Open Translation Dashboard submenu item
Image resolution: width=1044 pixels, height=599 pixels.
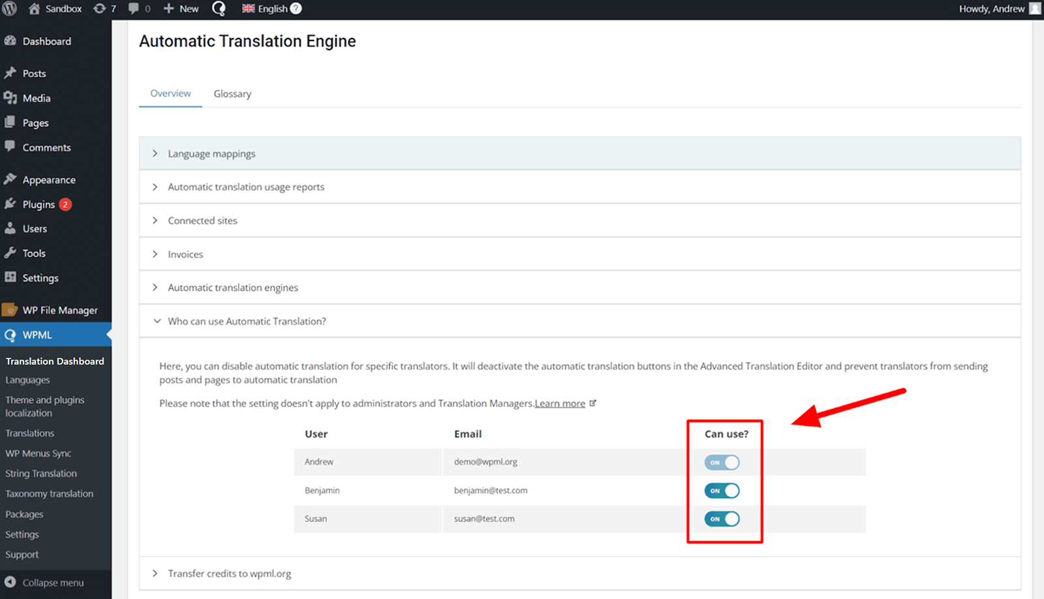(x=55, y=361)
